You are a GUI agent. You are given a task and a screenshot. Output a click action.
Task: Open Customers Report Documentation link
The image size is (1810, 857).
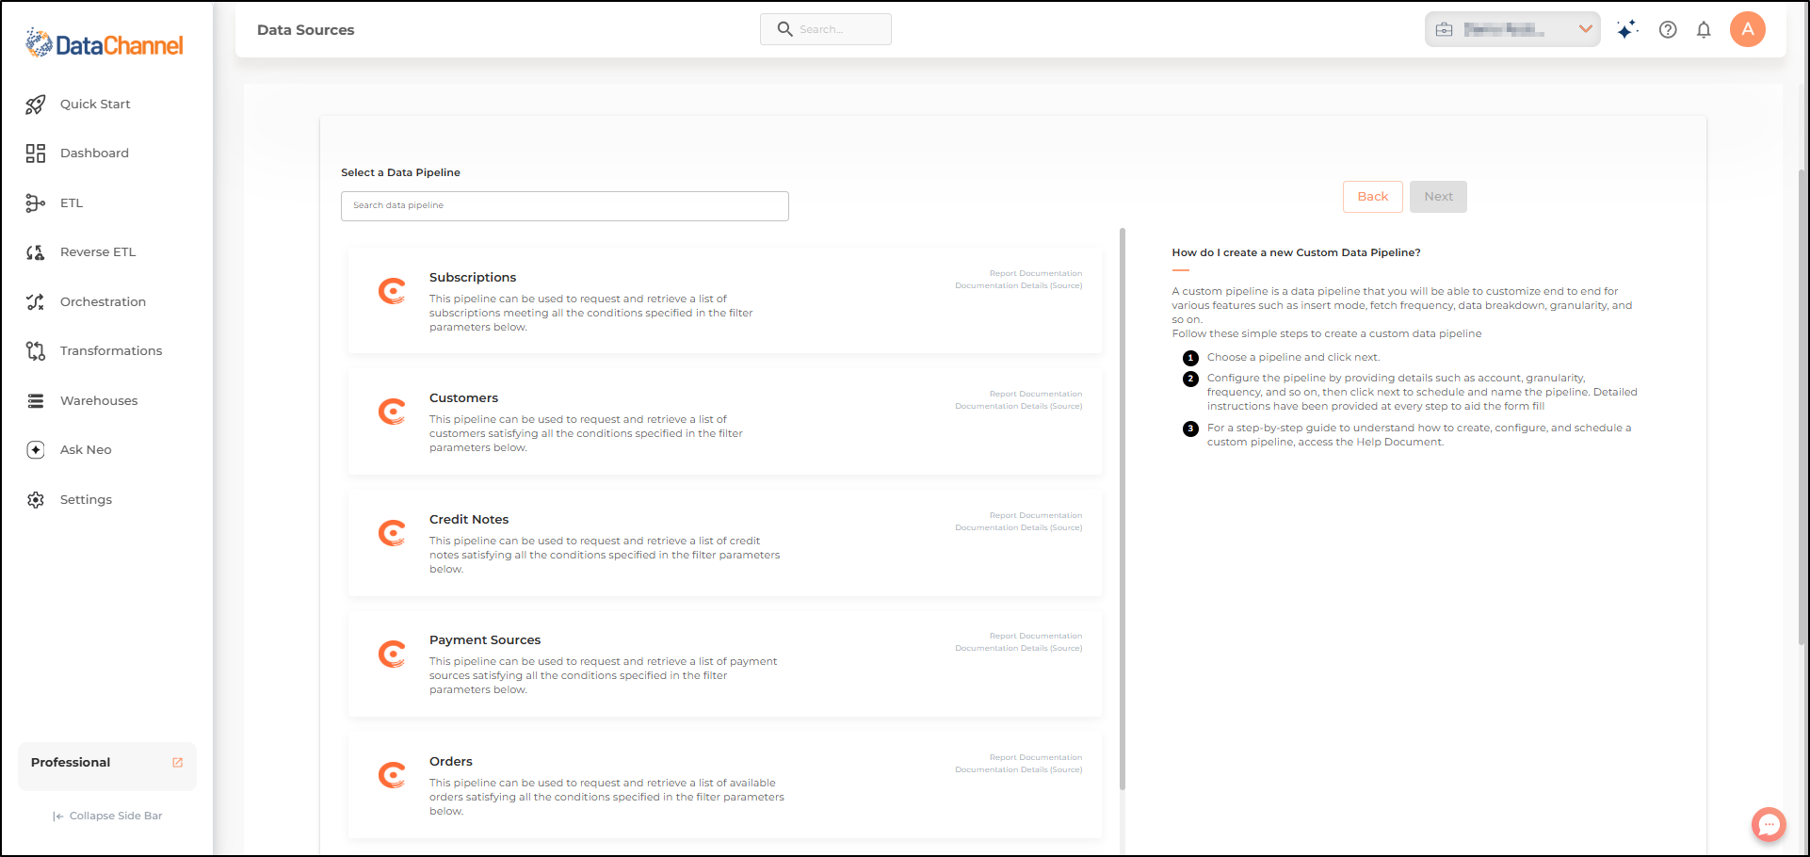click(1036, 395)
